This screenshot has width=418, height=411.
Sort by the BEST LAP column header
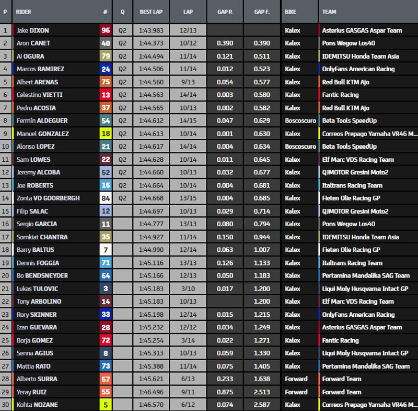pos(150,12)
